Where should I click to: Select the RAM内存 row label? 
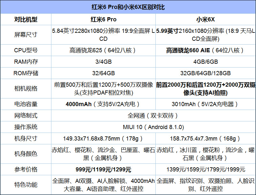coord(26,62)
